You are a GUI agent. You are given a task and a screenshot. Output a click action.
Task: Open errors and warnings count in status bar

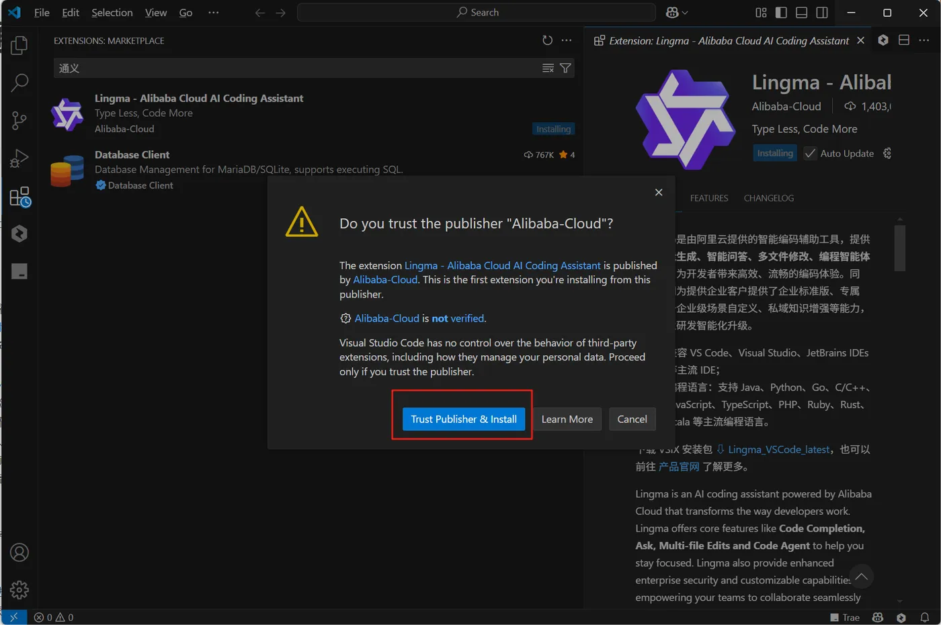(54, 617)
